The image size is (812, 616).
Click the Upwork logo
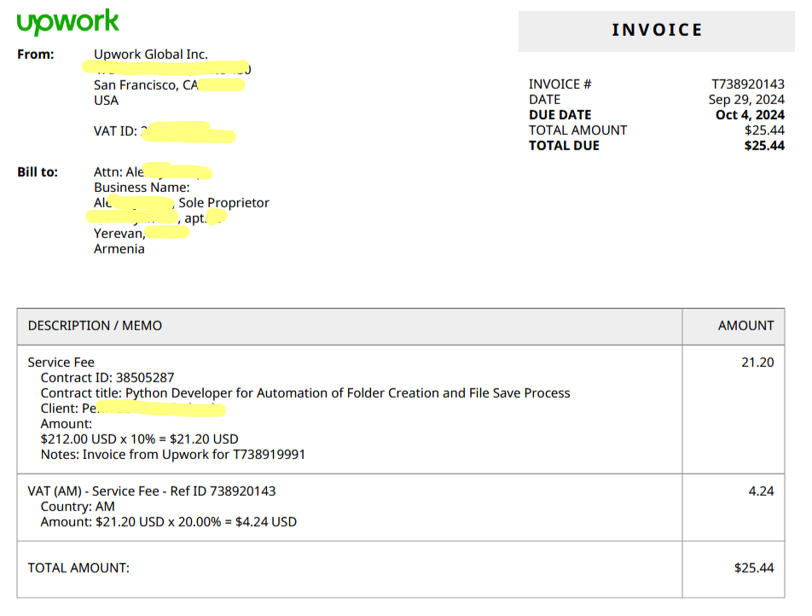[68, 22]
